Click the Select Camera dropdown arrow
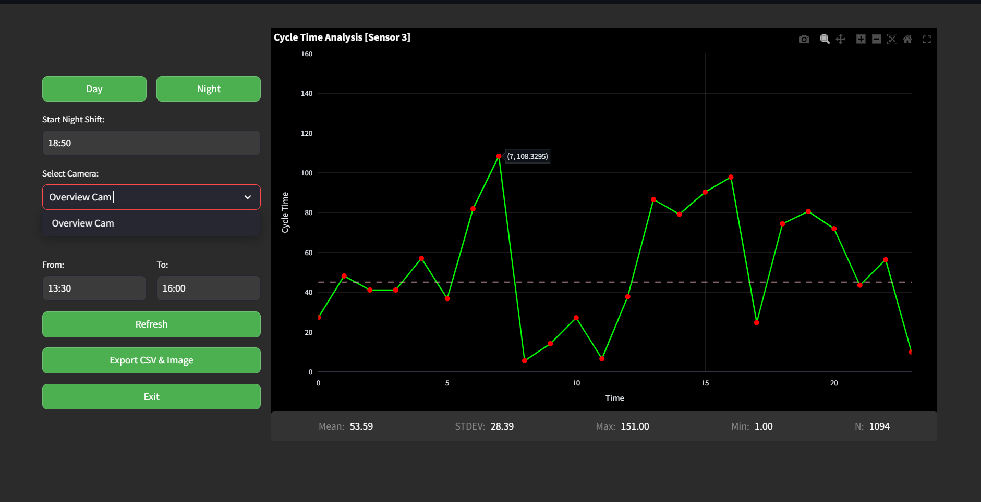This screenshot has width=981, height=502. [x=248, y=197]
